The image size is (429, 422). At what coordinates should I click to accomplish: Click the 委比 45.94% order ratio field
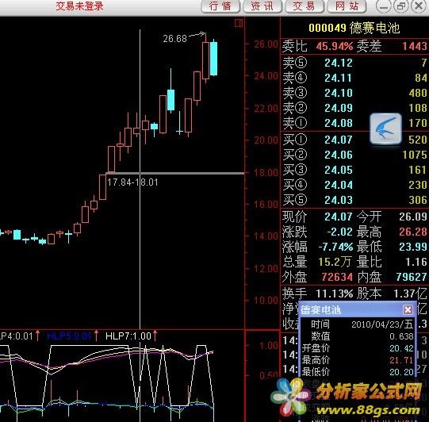click(318, 46)
